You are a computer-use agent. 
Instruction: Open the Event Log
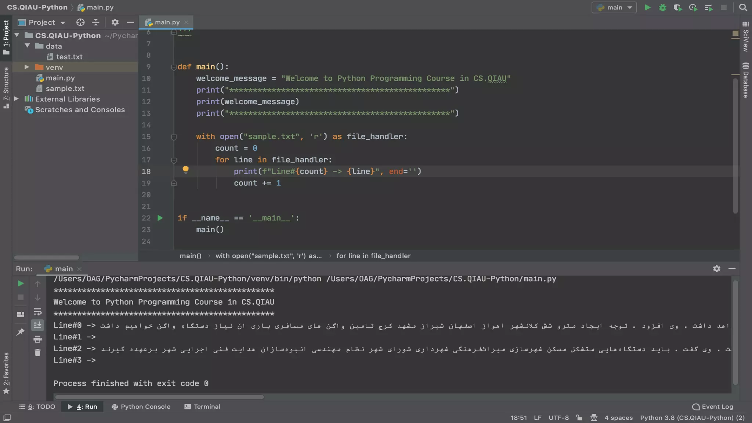(x=713, y=406)
